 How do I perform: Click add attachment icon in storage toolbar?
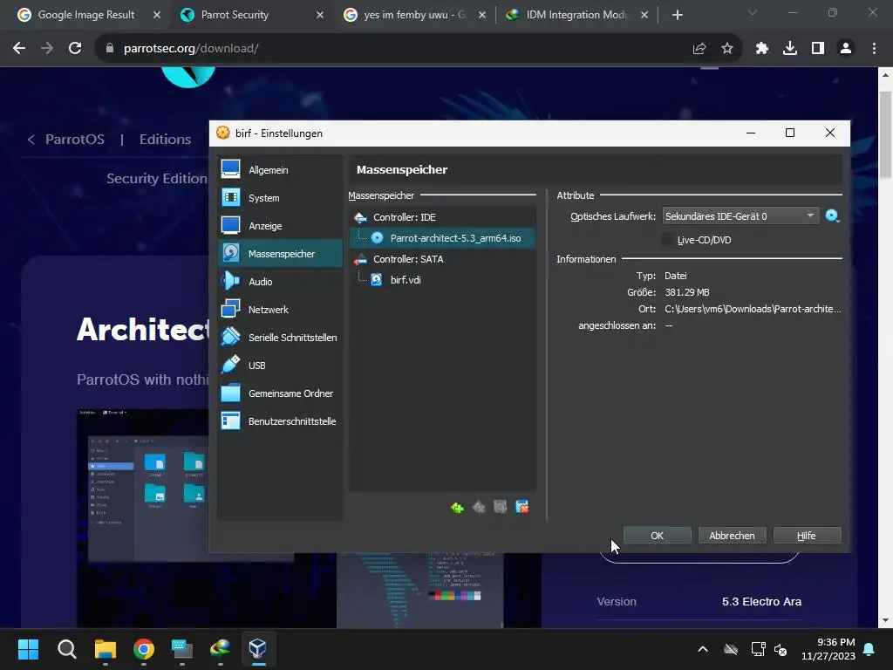pos(501,507)
